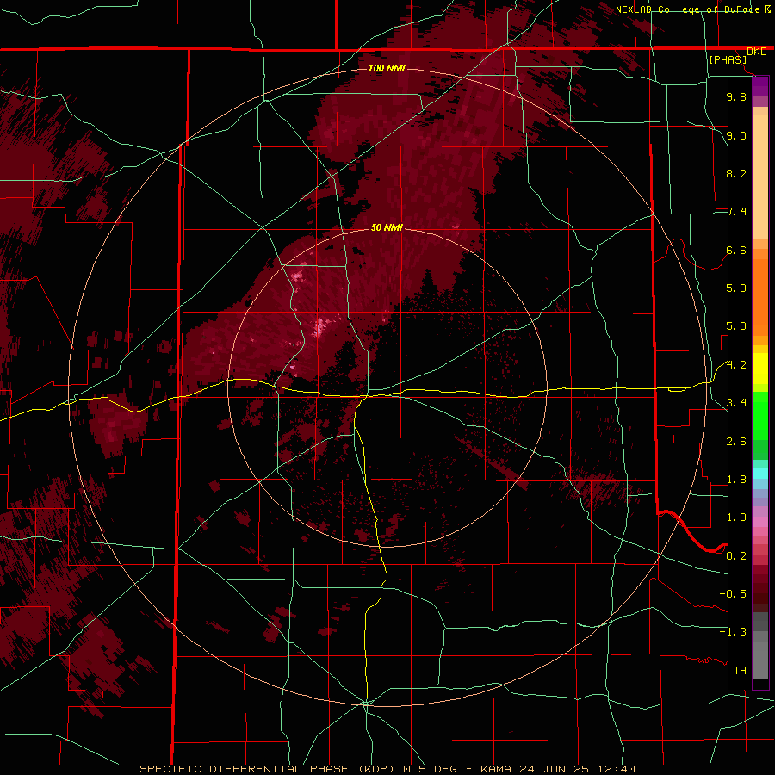775x775 pixels.
Task: Click the TH threshold label on scale
Action: point(740,671)
